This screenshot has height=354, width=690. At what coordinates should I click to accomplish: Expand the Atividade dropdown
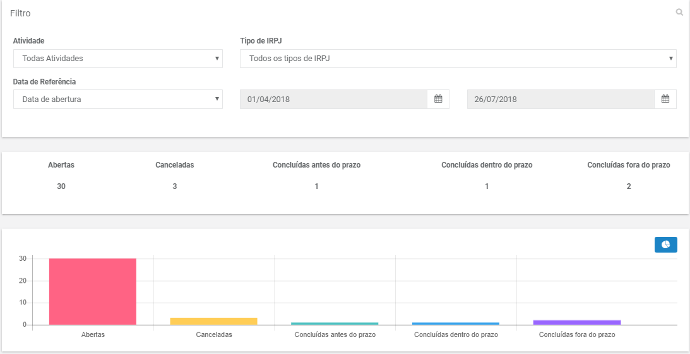click(118, 59)
